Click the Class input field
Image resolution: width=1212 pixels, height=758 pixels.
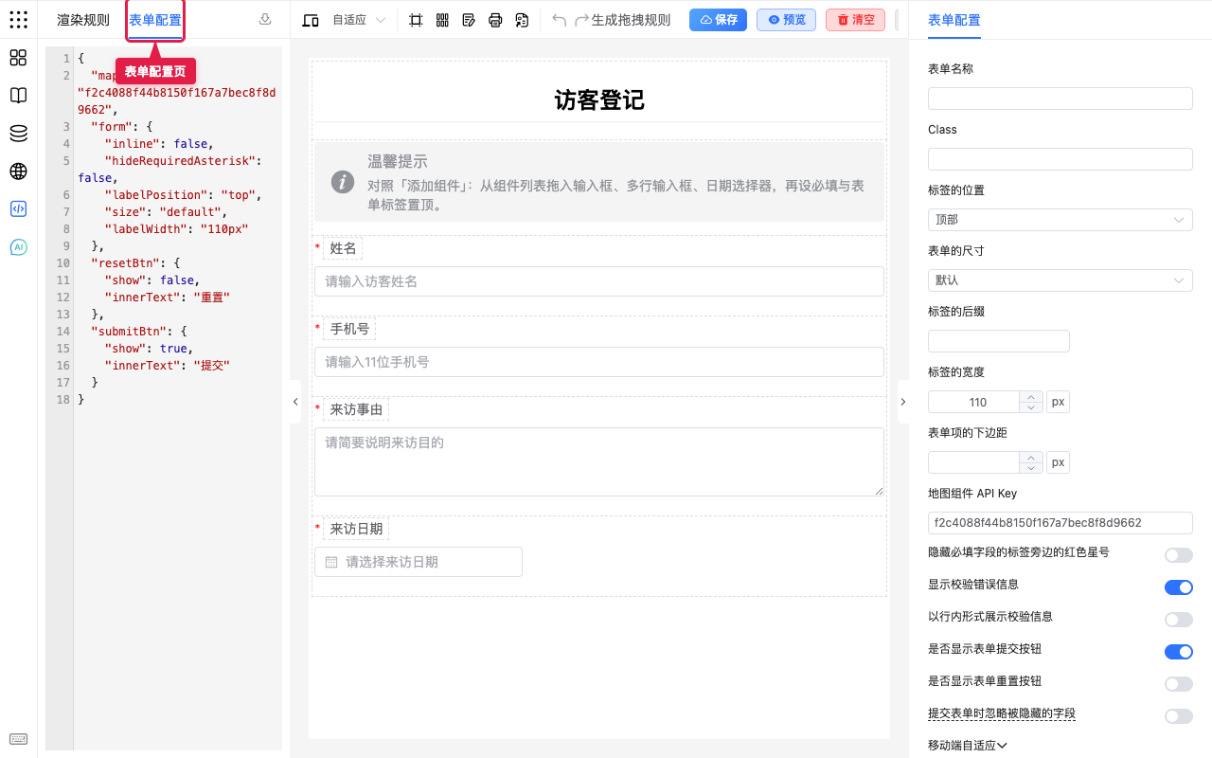(1060, 159)
